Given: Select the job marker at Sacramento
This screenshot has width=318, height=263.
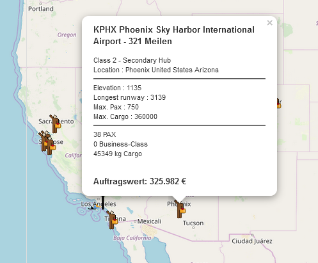Looking at the screenshot, I should click(55, 124).
